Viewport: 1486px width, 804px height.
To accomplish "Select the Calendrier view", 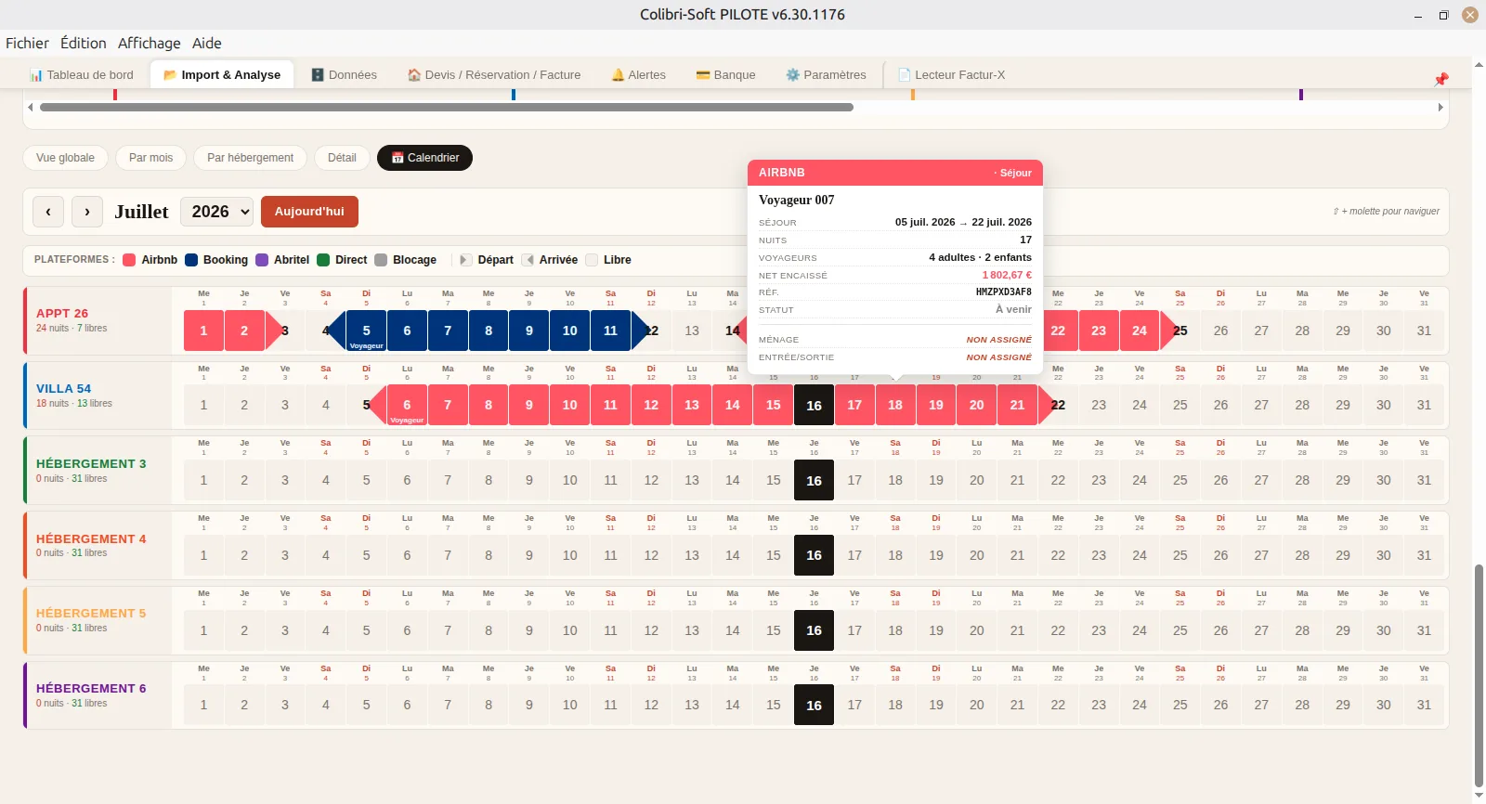I will pos(424,158).
